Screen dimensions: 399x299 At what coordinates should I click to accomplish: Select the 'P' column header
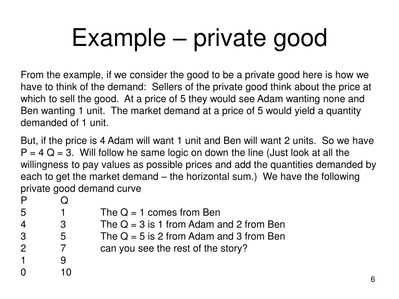pos(24,201)
